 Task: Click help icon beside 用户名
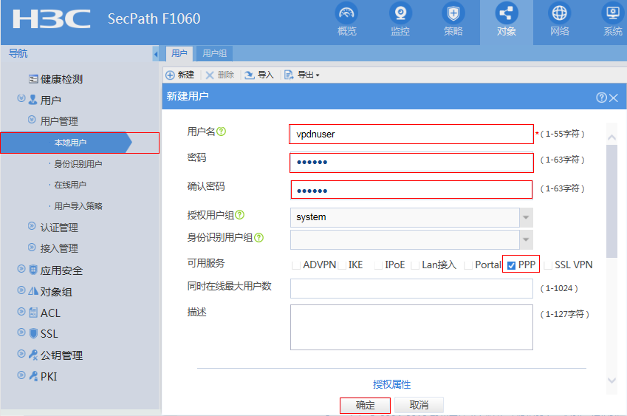(x=221, y=132)
